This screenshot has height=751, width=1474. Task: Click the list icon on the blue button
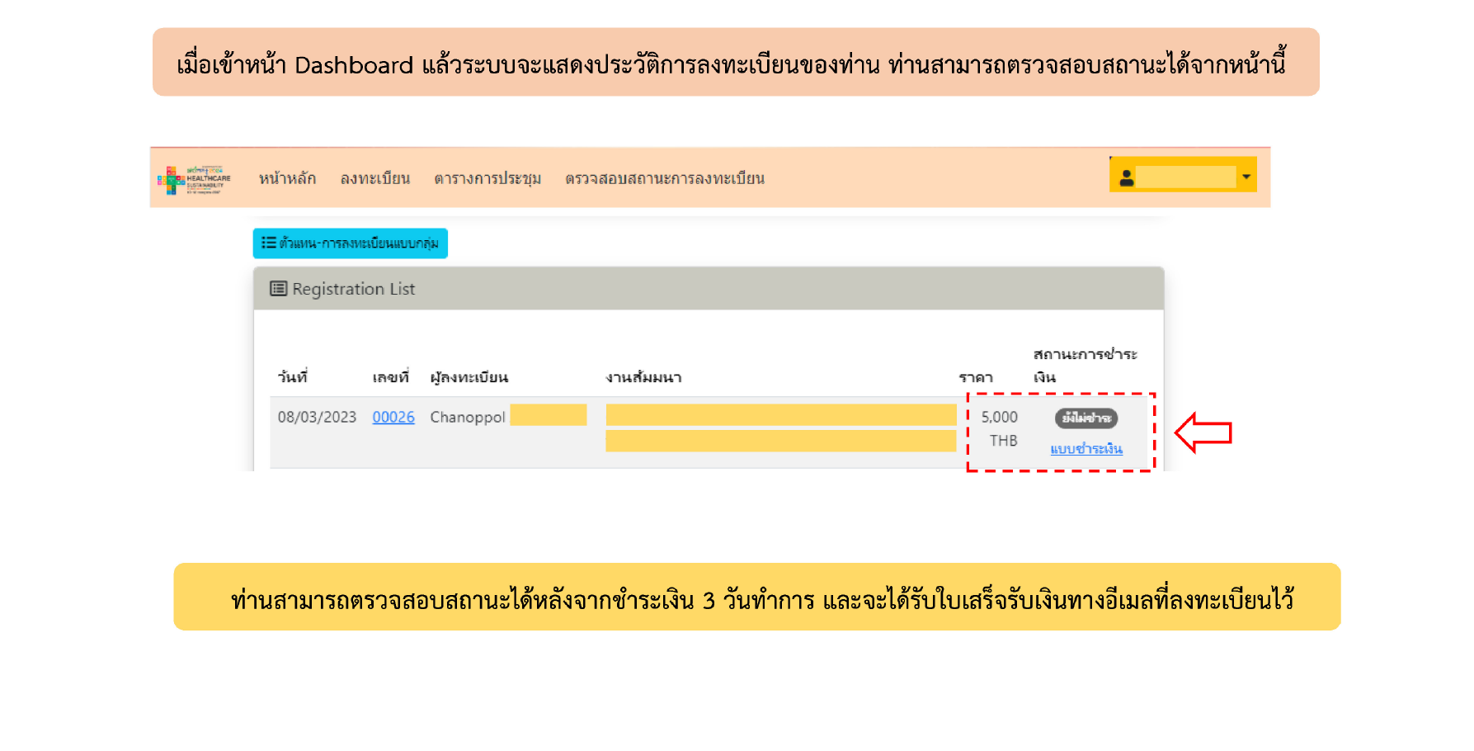coord(268,243)
